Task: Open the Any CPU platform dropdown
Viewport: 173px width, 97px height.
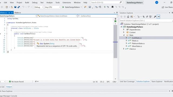Action: [x=53, y=7]
